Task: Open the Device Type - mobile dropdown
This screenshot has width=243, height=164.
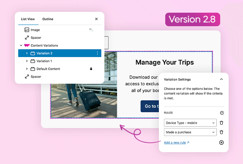Action: pyautogui.click(x=190, y=123)
